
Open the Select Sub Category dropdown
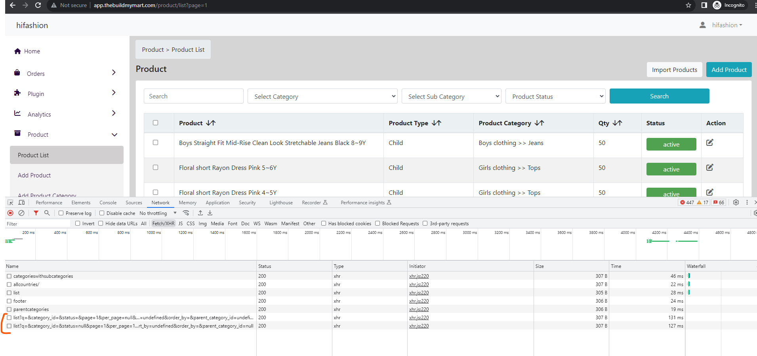[x=452, y=96]
